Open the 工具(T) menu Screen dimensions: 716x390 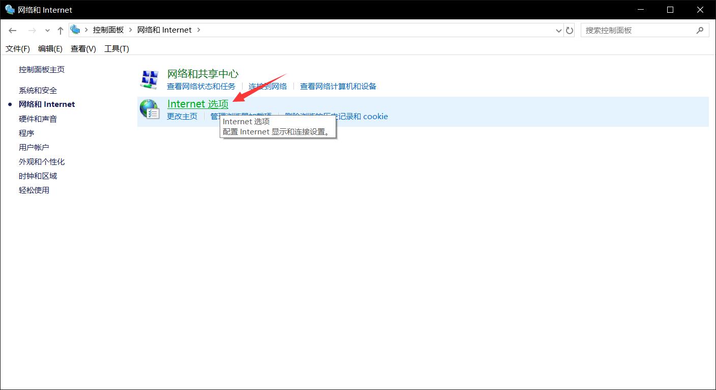coord(116,48)
